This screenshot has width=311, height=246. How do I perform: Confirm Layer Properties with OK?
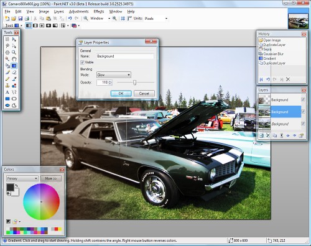(x=121, y=94)
